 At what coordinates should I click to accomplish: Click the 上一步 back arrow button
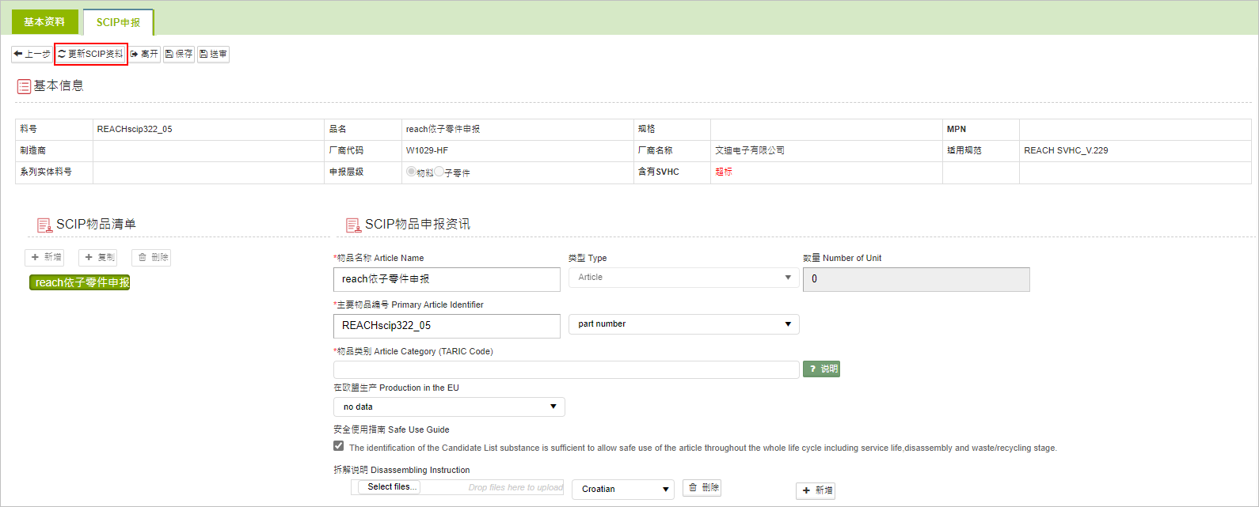point(32,54)
